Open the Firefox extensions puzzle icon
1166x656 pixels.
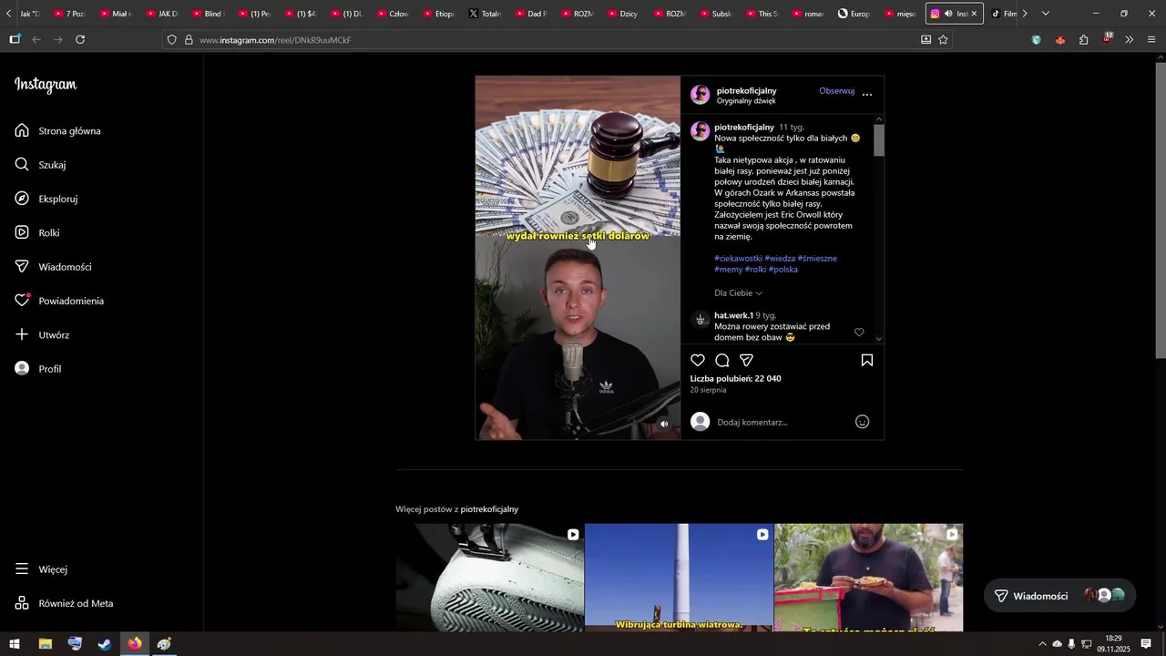(1084, 40)
